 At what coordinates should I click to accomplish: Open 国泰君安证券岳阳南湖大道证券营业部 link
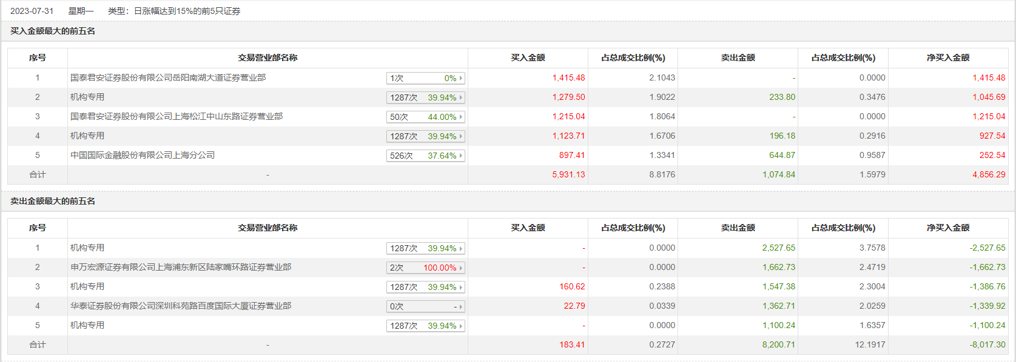tap(168, 77)
